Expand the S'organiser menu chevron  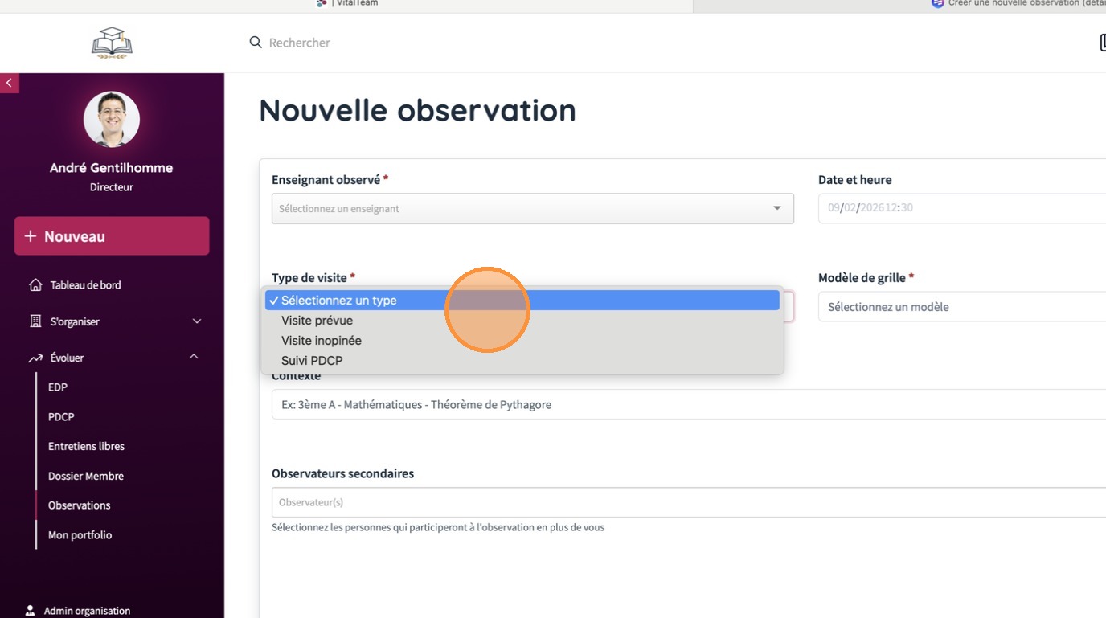197,321
